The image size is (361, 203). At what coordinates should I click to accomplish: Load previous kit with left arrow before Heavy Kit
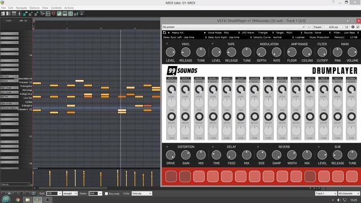pos(169,33)
